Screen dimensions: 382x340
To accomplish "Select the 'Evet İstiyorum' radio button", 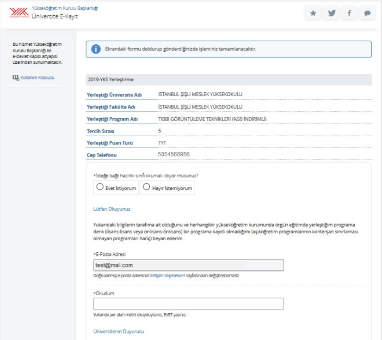I will click(x=99, y=187).
